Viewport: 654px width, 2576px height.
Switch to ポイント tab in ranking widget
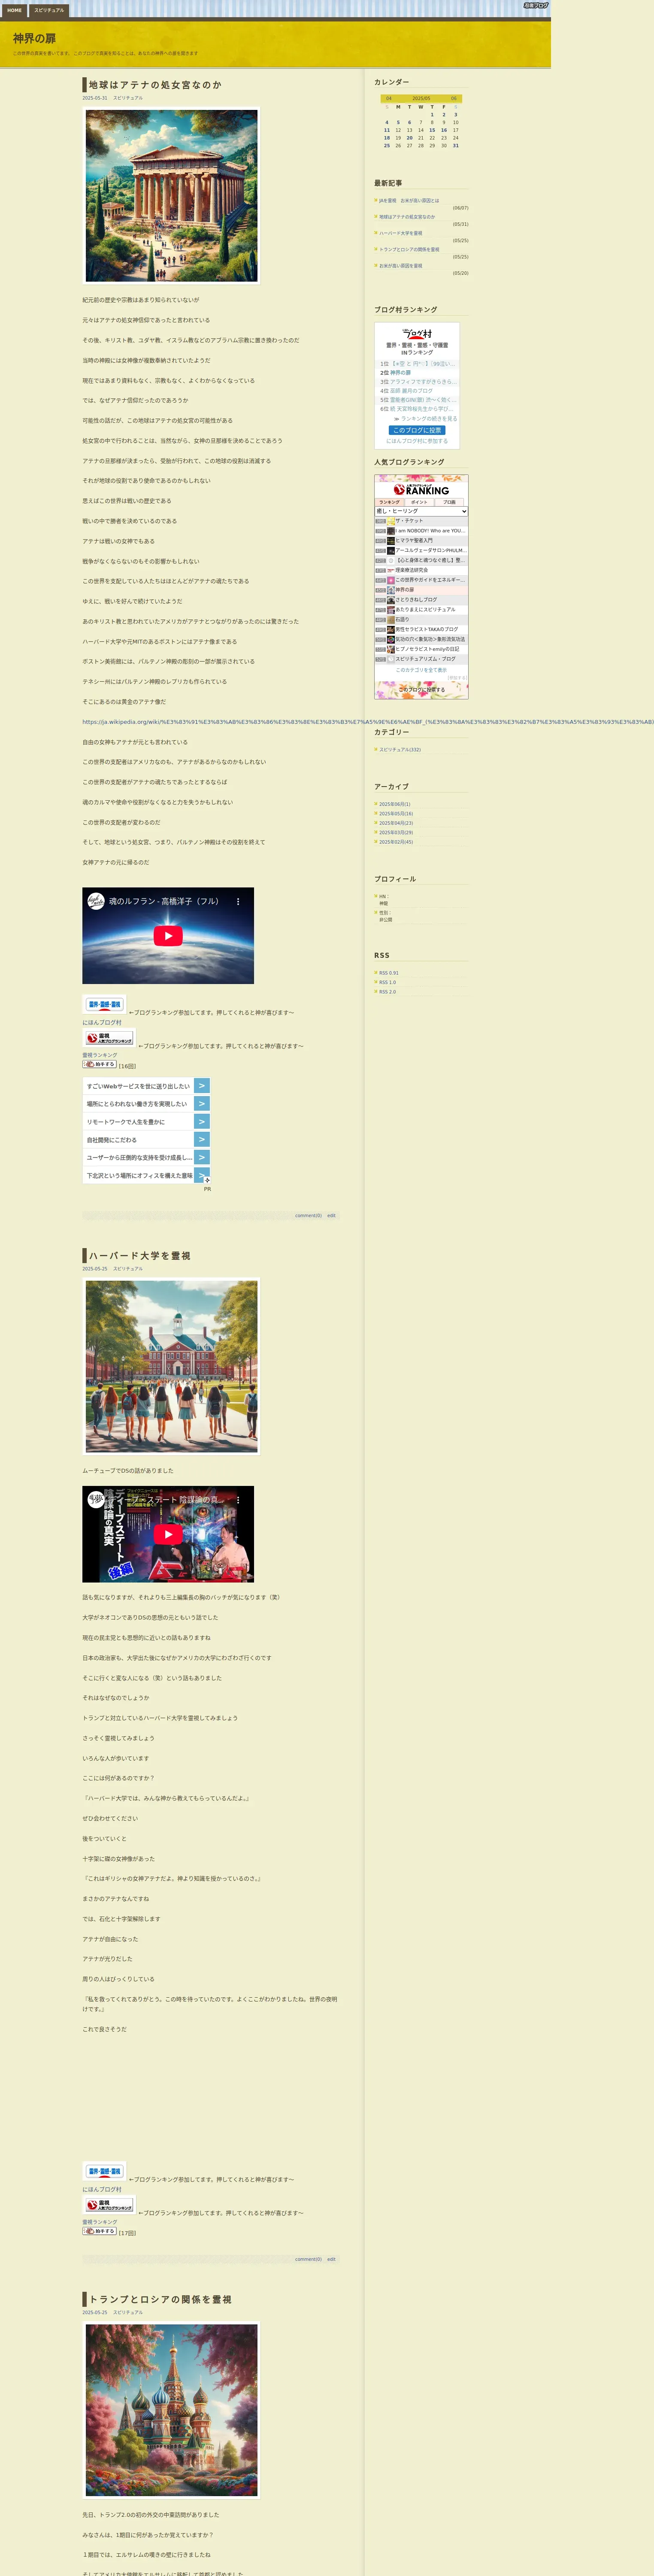[x=419, y=502]
